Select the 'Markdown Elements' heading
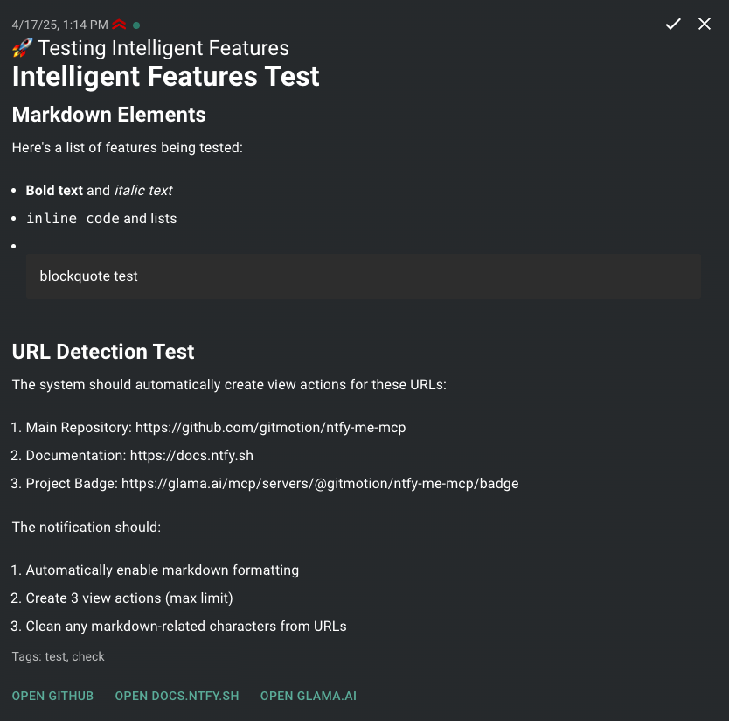 click(x=109, y=115)
